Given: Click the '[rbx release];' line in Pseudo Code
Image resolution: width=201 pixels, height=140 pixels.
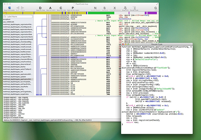Looking at the screenshot, I should [134, 116].
